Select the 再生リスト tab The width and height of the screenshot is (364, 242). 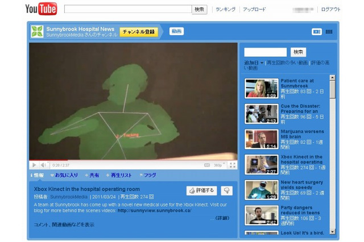(x=119, y=175)
